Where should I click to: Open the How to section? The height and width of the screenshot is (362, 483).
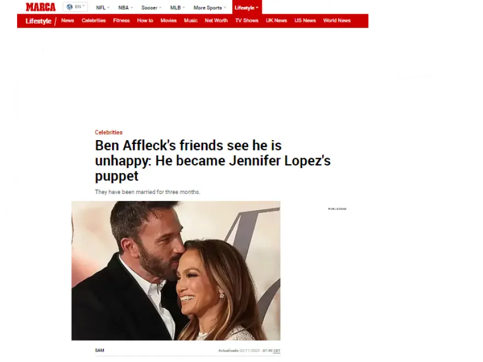pyautogui.click(x=145, y=20)
